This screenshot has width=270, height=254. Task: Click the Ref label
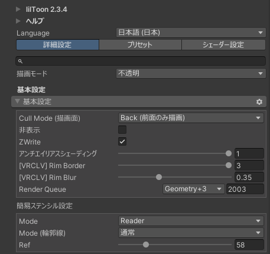point(25,245)
